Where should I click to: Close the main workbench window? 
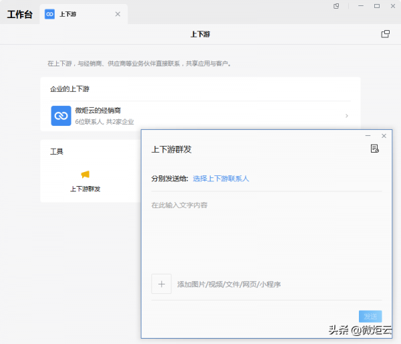(393, 6)
